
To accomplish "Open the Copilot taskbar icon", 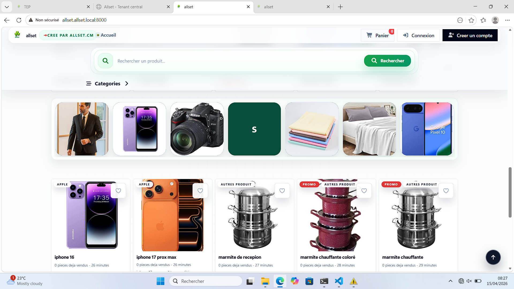I will tap(295, 281).
